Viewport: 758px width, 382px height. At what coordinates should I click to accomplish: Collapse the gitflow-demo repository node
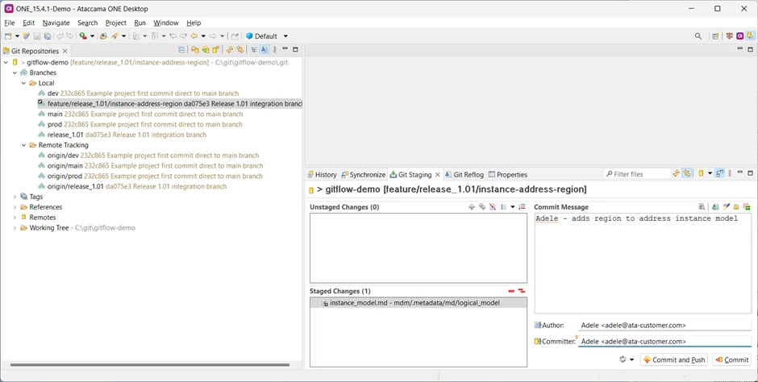6,62
